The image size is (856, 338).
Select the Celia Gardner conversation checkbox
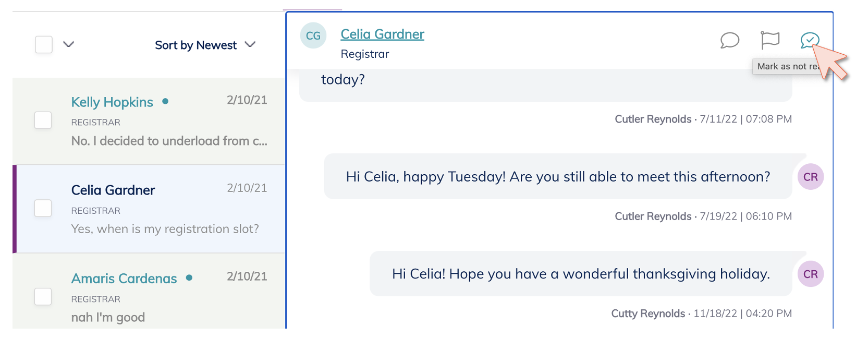(x=43, y=209)
